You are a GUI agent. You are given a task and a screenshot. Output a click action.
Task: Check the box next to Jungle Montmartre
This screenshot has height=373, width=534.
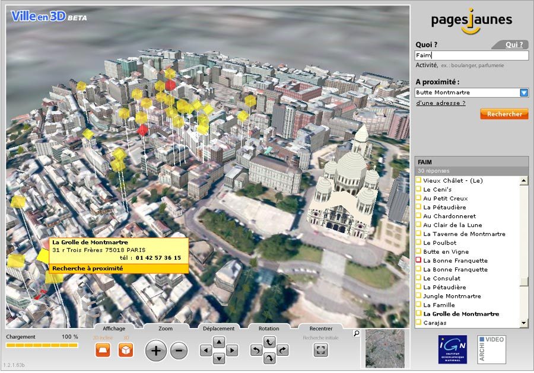[418, 296]
